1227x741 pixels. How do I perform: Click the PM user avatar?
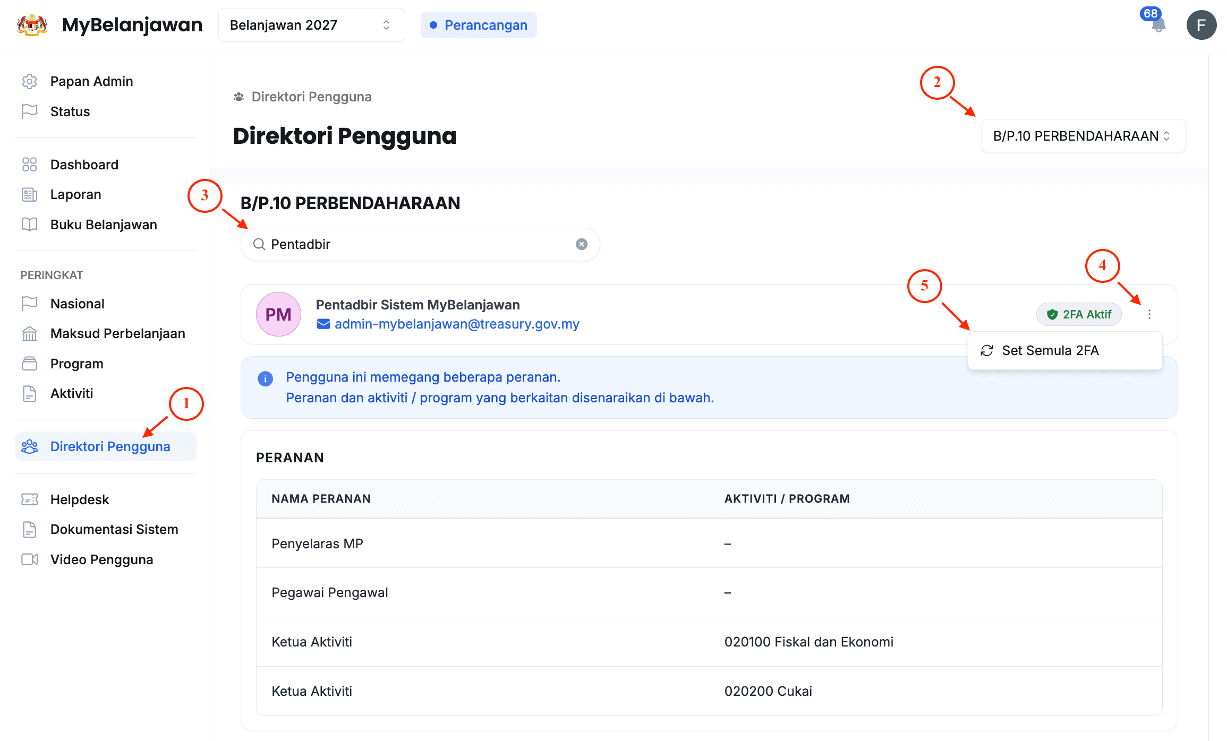[x=278, y=314]
